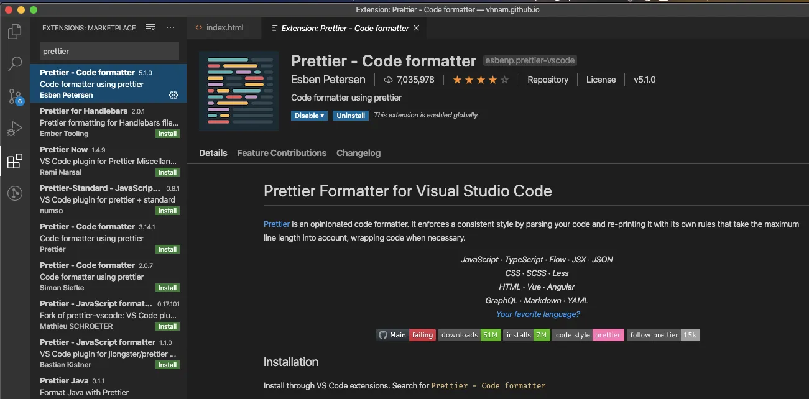Open the Run and Debug view

(x=14, y=129)
